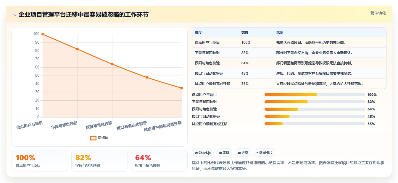
Task: Click the 维度 table column header
Action: click(198, 32)
